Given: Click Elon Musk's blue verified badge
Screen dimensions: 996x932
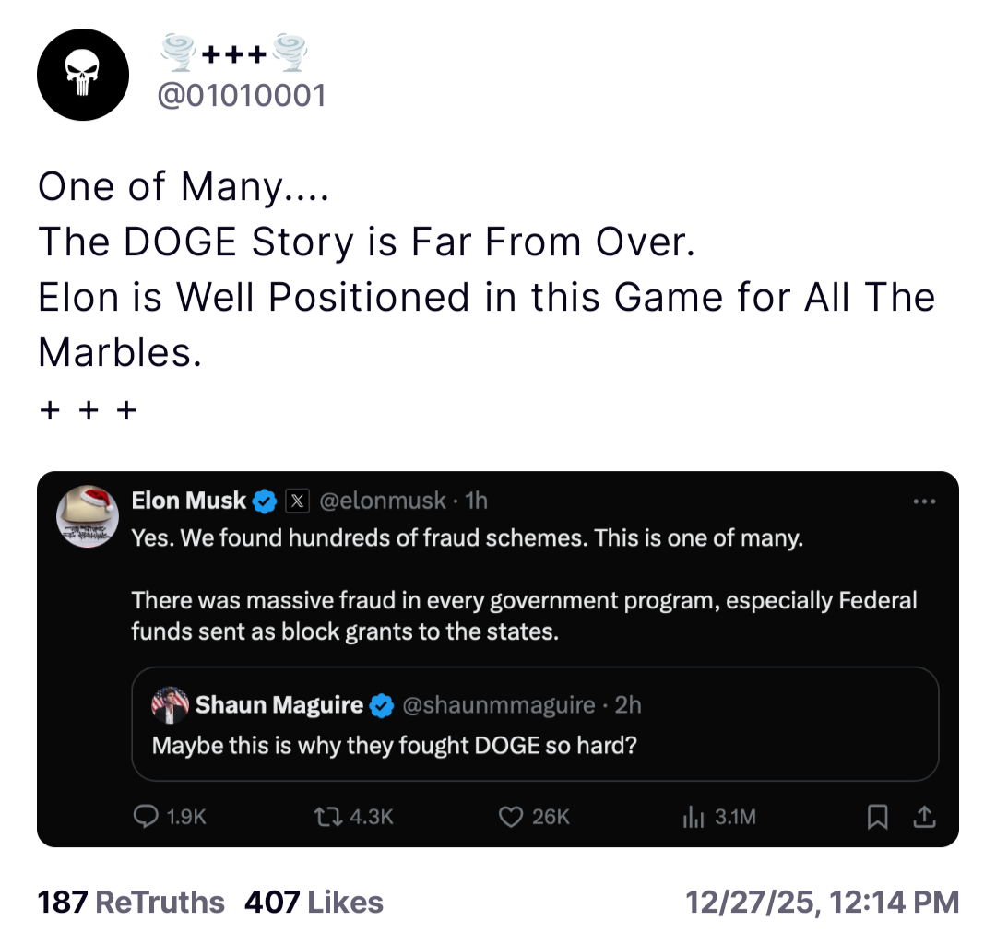Looking at the screenshot, I should (266, 501).
